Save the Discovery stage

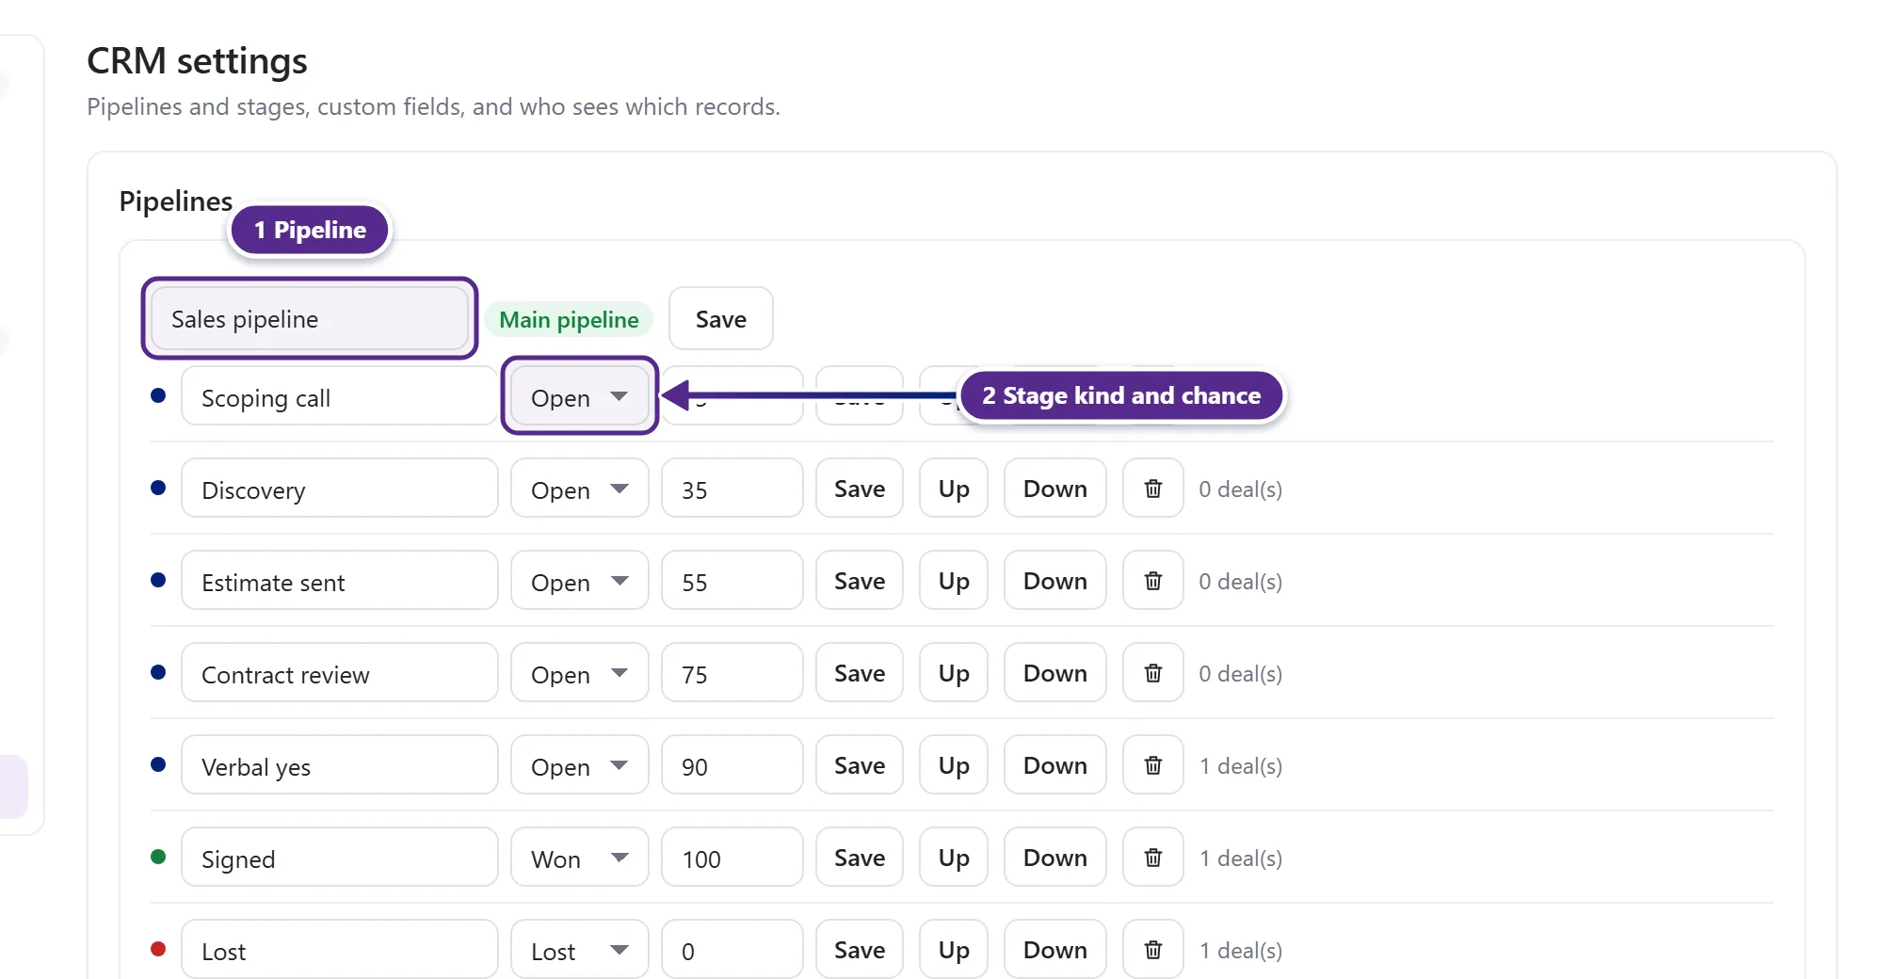[x=859, y=489]
